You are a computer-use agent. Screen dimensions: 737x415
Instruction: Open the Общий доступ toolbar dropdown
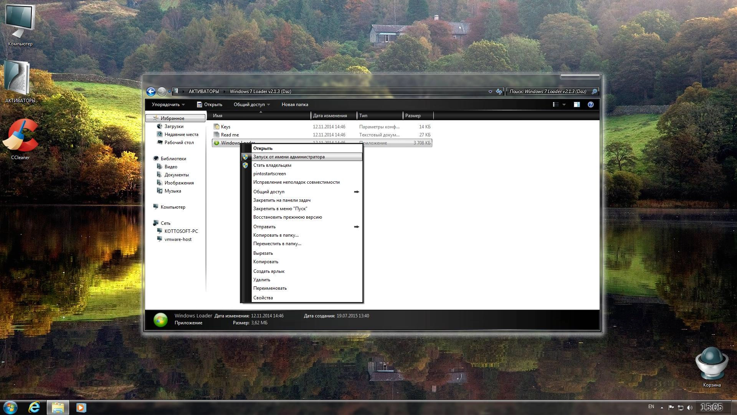tap(252, 105)
